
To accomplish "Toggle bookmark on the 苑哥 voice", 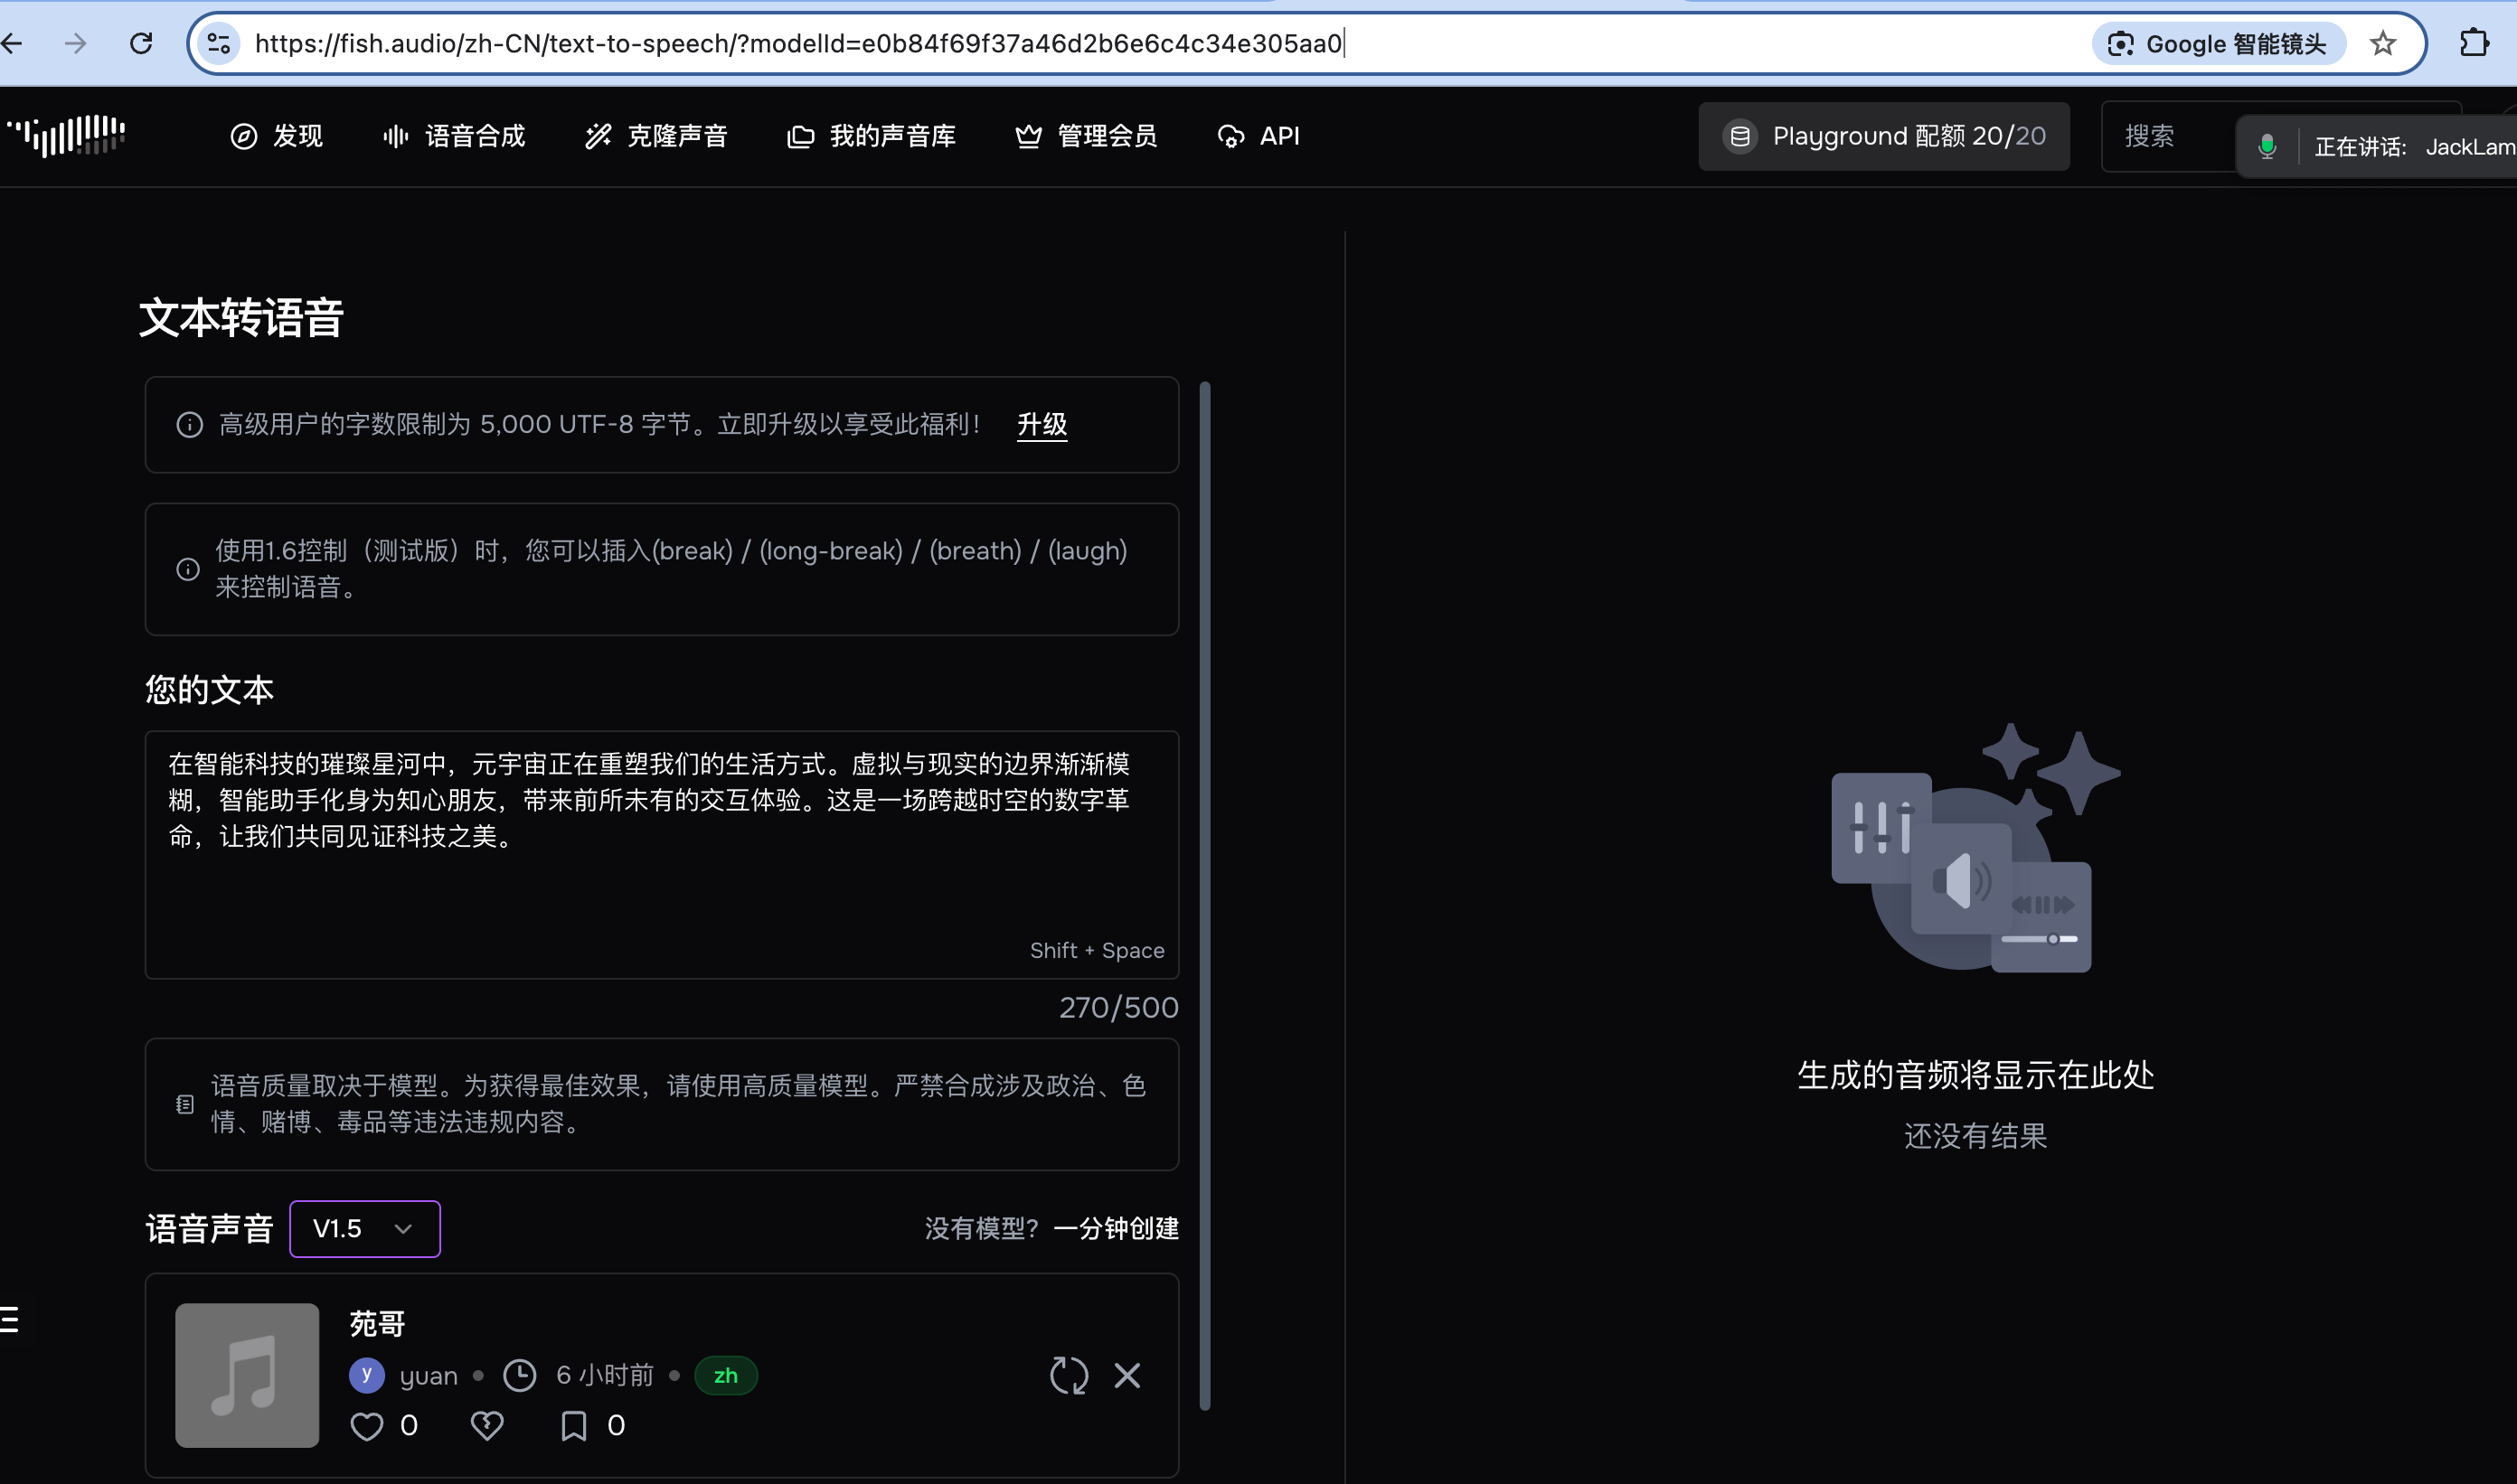I will 573,1425.
